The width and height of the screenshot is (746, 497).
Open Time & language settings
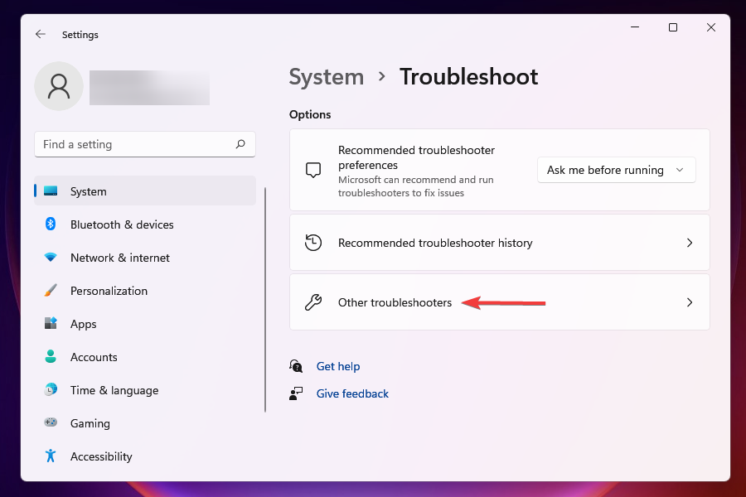114,390
